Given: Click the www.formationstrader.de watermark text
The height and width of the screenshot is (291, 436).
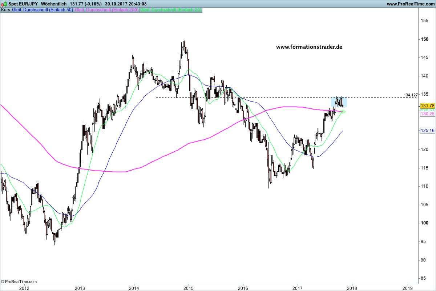Looking at the screenshot, I should (x=309, y=47).
